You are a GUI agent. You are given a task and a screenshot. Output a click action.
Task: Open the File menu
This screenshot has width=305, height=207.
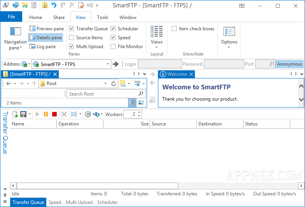11,17
